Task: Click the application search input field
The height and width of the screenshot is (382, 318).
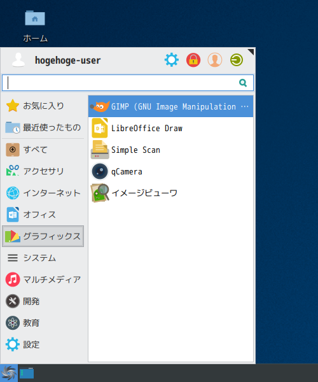Action: click(128, 83)
